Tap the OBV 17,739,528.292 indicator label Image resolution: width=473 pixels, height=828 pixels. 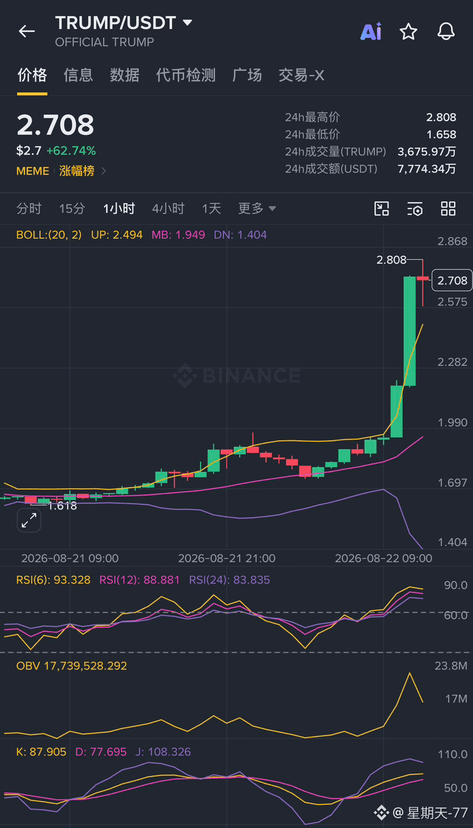71,666
